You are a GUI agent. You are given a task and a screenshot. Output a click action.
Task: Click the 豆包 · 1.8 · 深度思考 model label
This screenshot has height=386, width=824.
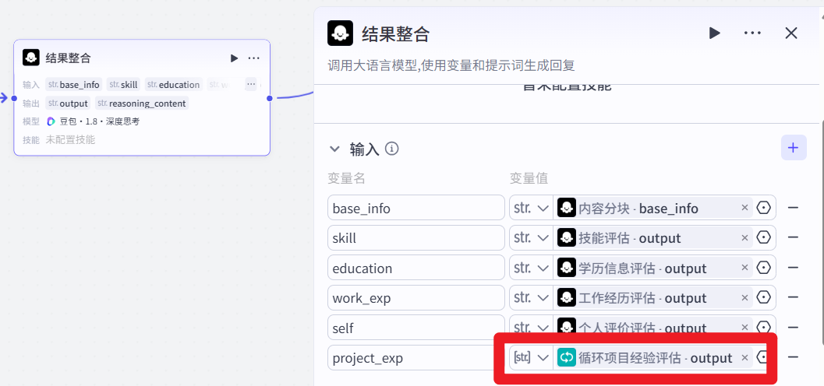point(99,121)
